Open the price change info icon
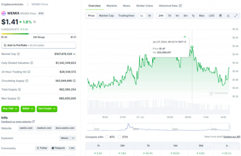The height and width of the screenshot is (156, 241). coord(34,22)
